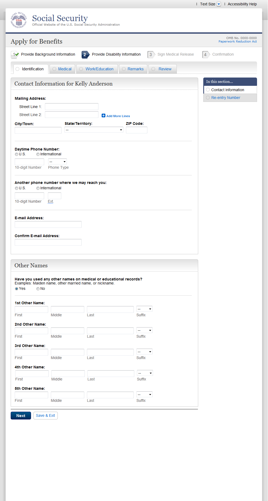Expand the 1st Other Name Suffix dropdown
The width and height of the screenshot is (268, 501).
(x=144, y=309)
